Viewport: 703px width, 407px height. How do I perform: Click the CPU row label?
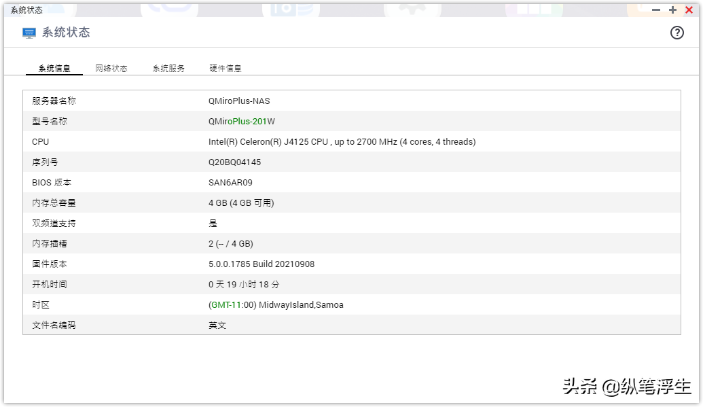pyautogui.click(x=40, y=142)
